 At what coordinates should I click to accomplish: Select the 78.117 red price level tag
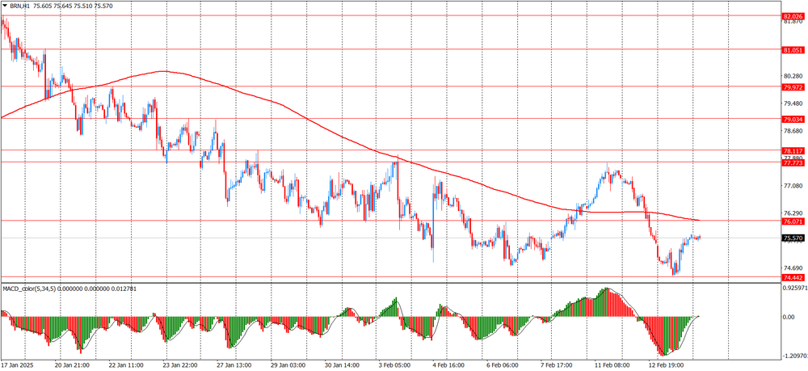(x=793, y=150)
